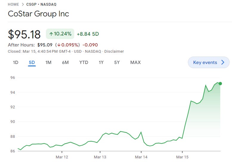Select the 1Y time range tab
232x164 pixels.
point(101,63)
